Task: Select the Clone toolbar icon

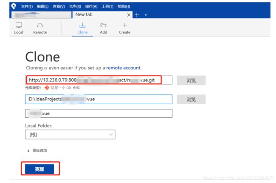Action: pos(82,28)
